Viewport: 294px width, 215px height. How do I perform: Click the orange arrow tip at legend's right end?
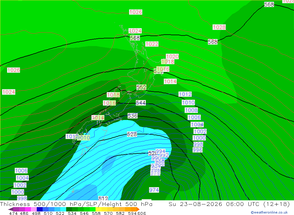138,209
